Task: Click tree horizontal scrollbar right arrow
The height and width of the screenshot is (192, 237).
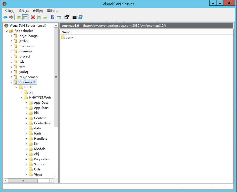Action: point(51,180)
